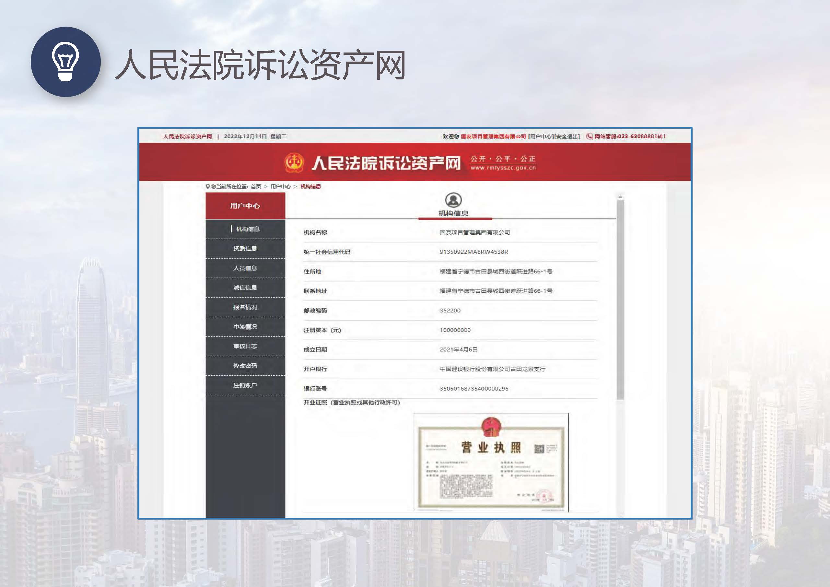This screenshot has height=587, width=830.
Task: Click the phone icon beside 网站客服
Action: pos(589,136)
